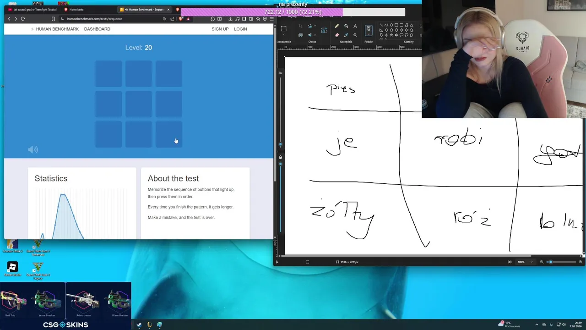This screenshot has height=330, width=586.
Task: Bookmark this page in the browser
Action: 53,19
